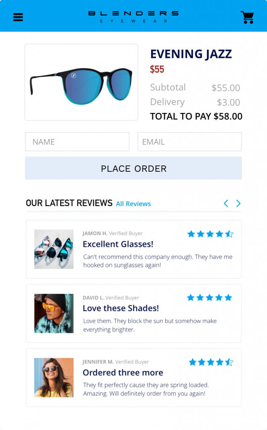Select the first star in David L.'s rating

[x=190, y=298]
